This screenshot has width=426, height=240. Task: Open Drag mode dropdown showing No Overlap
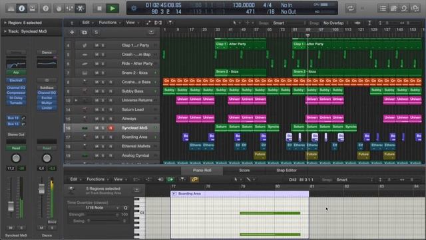tap(335, 23)
